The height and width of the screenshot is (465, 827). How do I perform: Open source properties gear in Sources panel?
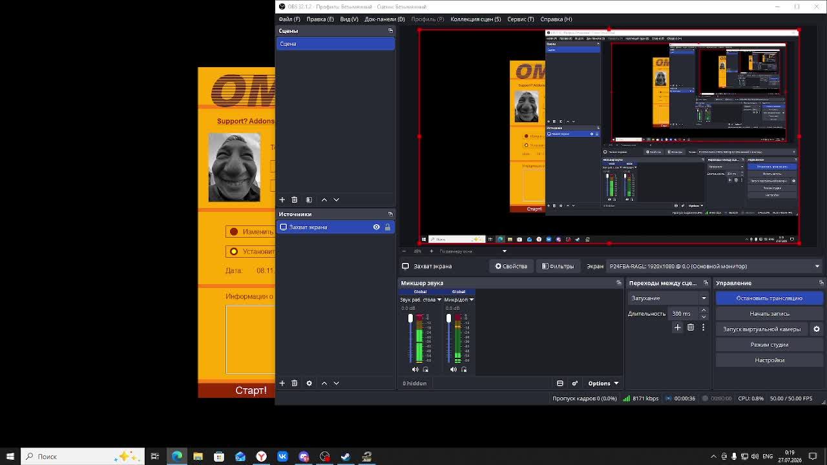[309, 383]
